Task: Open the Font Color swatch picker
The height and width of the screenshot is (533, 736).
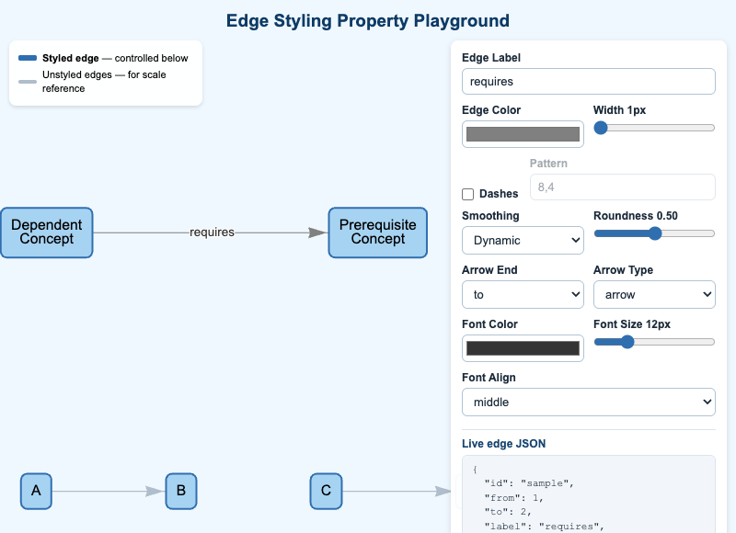Action: point(523,348)
